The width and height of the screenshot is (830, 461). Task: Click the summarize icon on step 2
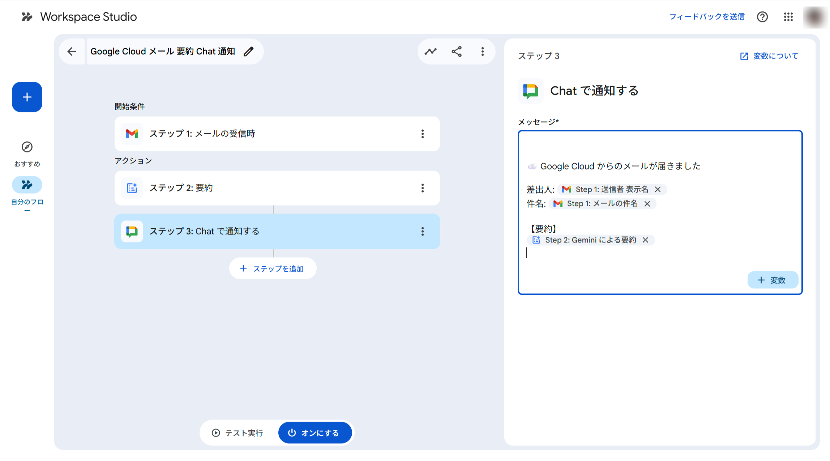click(x=132, y=188)
